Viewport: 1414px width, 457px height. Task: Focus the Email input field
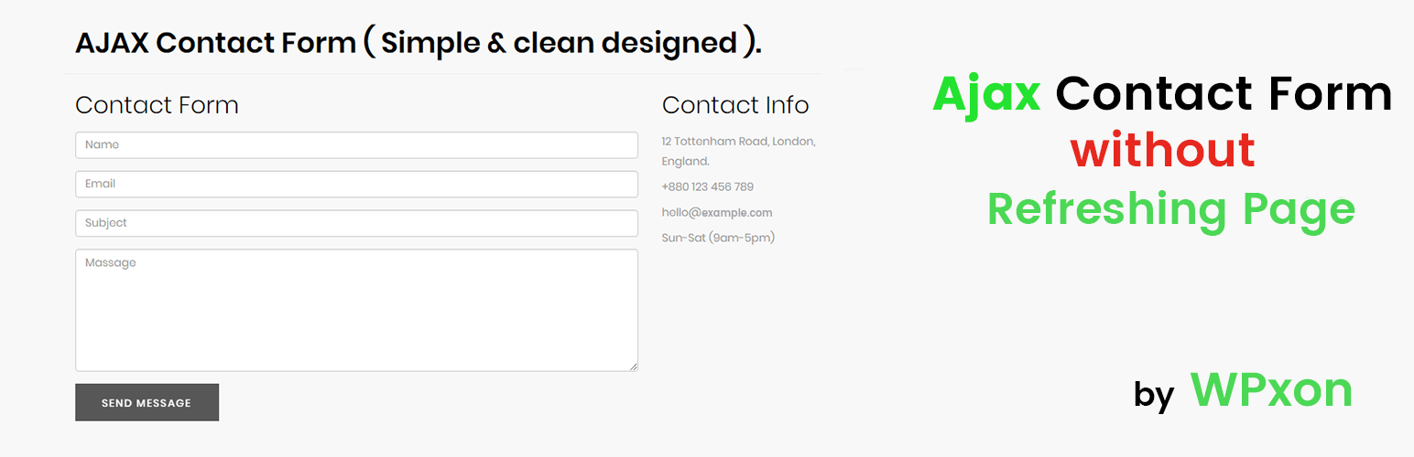click(x=356, y=184)
